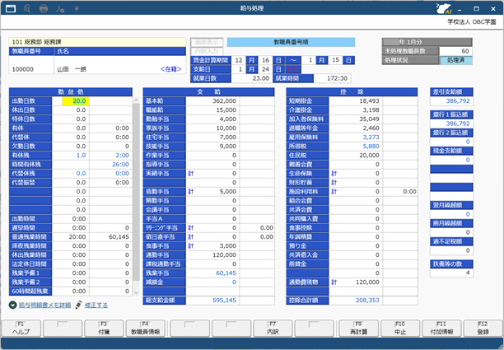The image size is (504, 350).
Task: Click the F3 付箋 button
Action: [104, 328]
